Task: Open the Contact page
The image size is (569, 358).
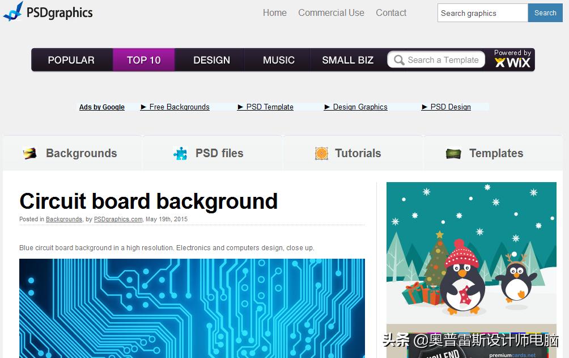Action: [391, 12]
